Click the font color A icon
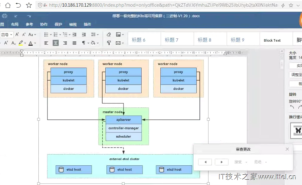The width and height of the screenshot is (302, 185). [x=31, y=43]
